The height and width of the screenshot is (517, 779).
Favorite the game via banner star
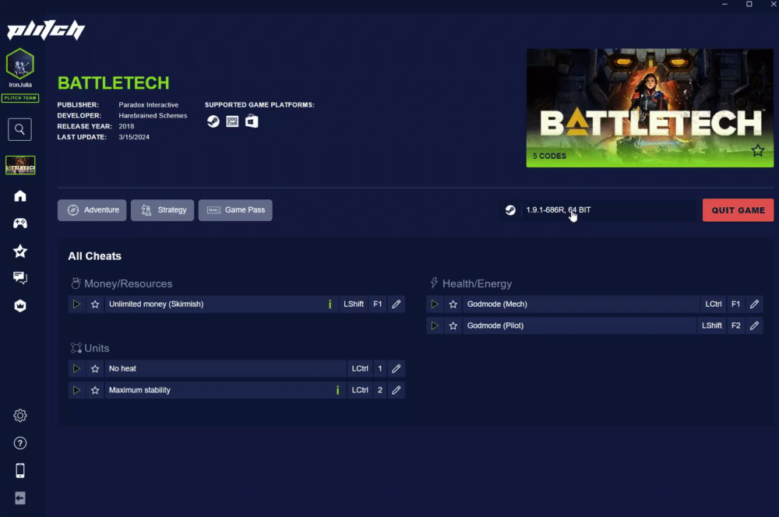pos(757,150)
